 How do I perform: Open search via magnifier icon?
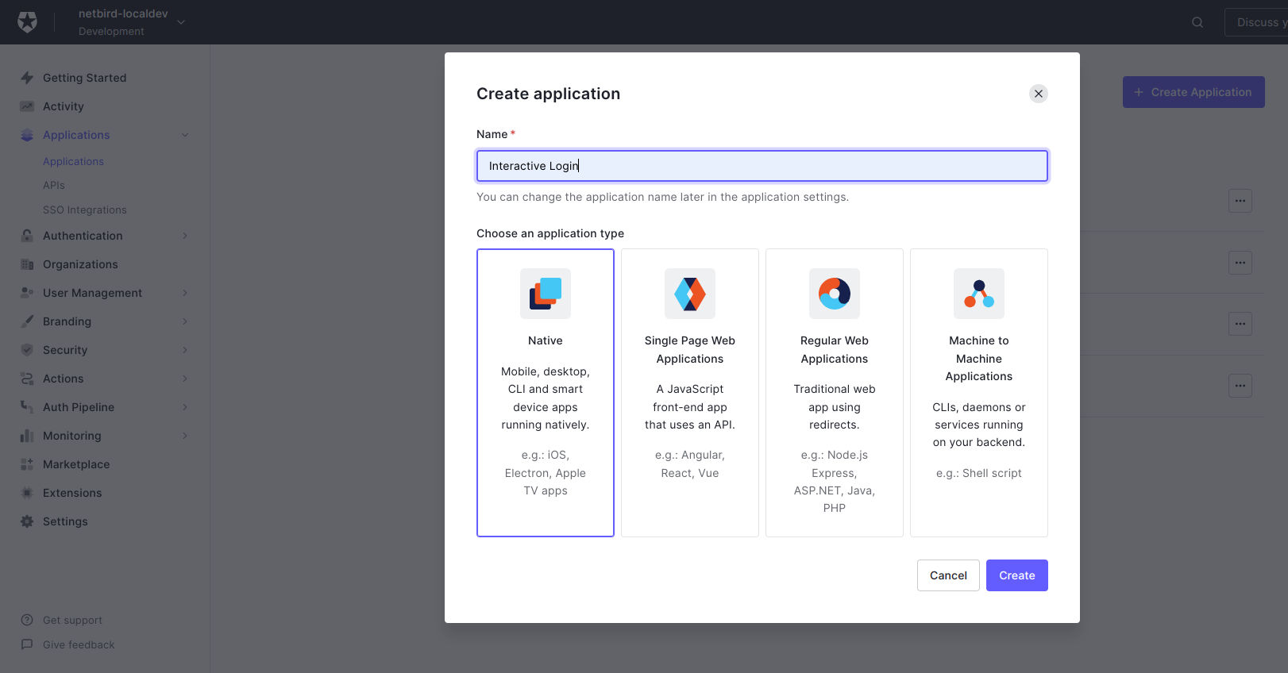click(x=1197, y=22)
